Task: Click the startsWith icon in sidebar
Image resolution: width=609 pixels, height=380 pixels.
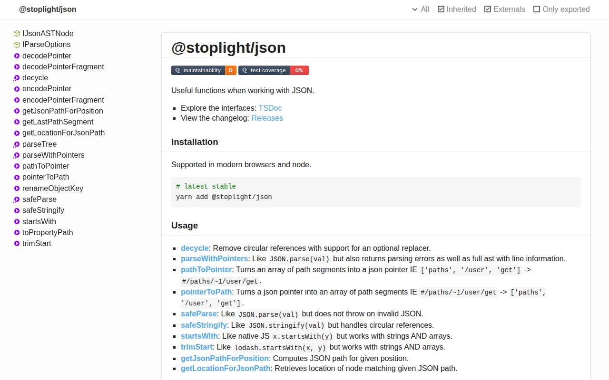Action: click(x=17, y=222)
